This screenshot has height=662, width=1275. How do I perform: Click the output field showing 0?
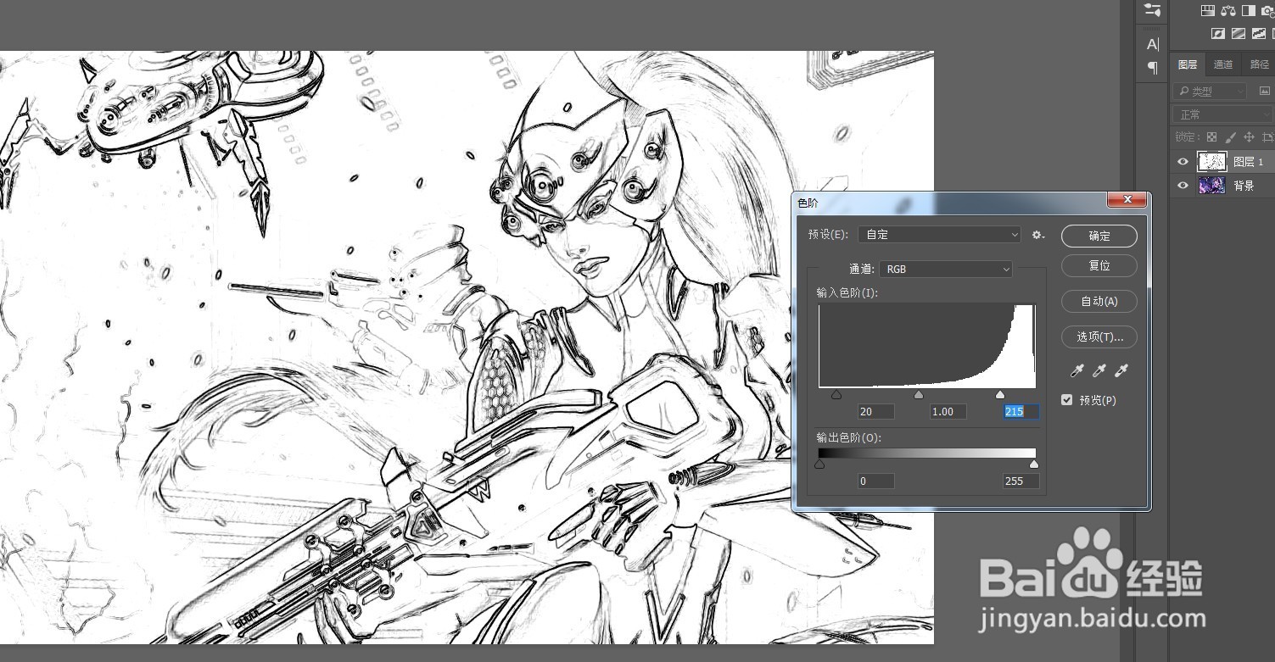(875, 481)
